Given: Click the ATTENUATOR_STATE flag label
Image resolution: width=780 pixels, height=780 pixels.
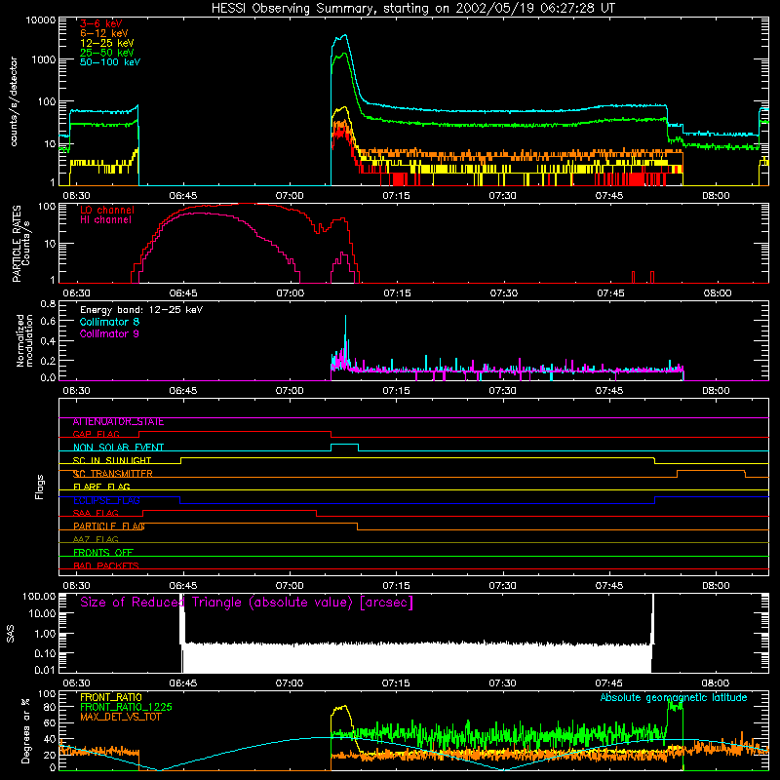Looking at the screenshot, I should [x=118, y=422].
